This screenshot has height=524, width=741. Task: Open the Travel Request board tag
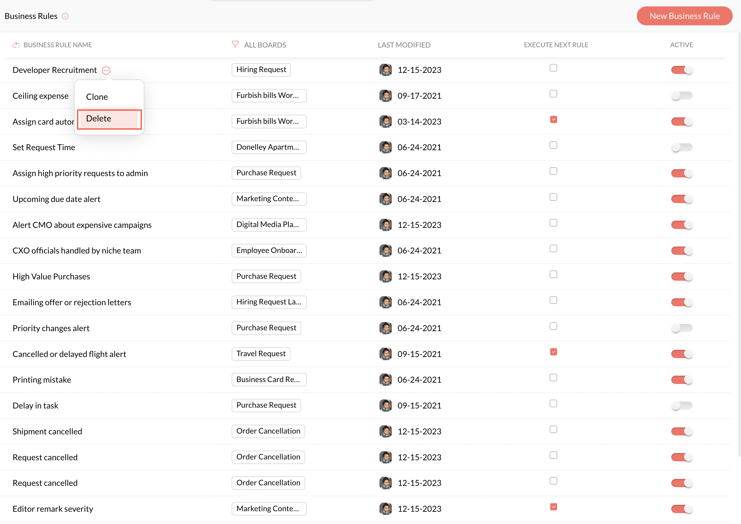(x=261, y=354)
